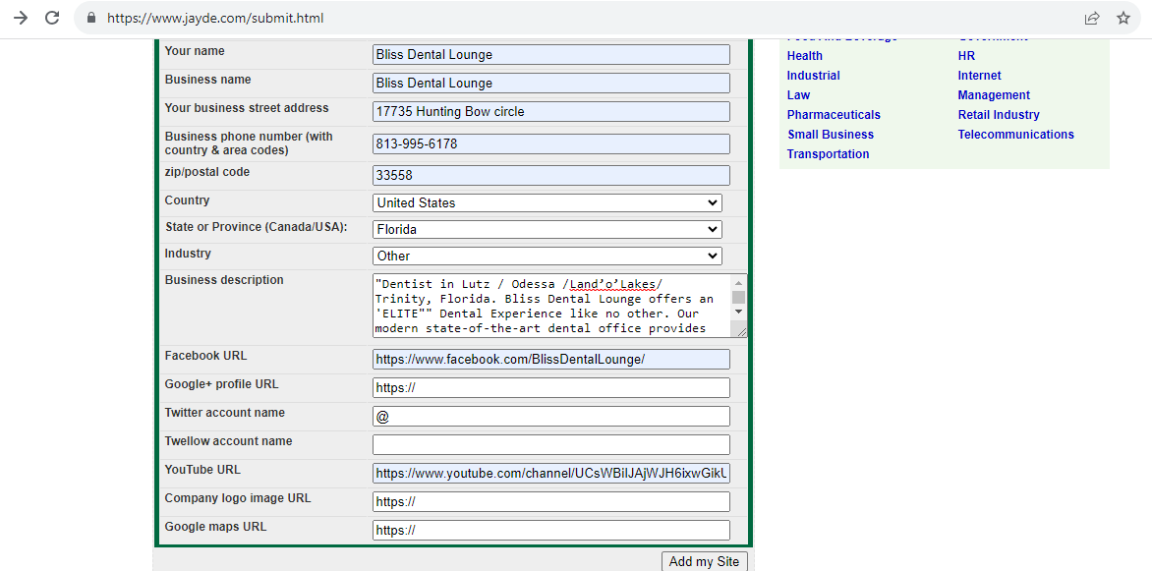The height and width of the screenshot is (571, 1152).
Task: Click inside the Business description textarea
Action: (x=552, y=306)
